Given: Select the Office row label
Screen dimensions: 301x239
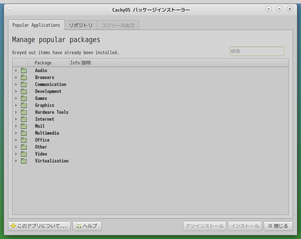Looking at the screenshot, I should (x=42, y=140).
